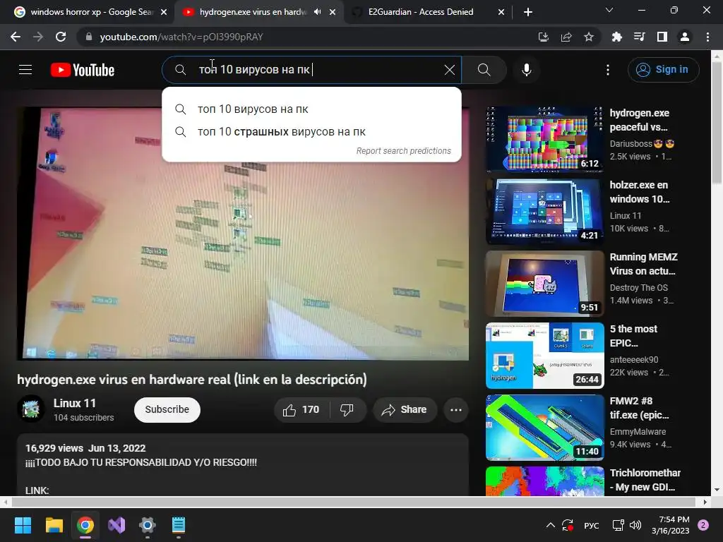
Task: Open the Chrome extensions puzzle icon
Action: tap(616, 37)
